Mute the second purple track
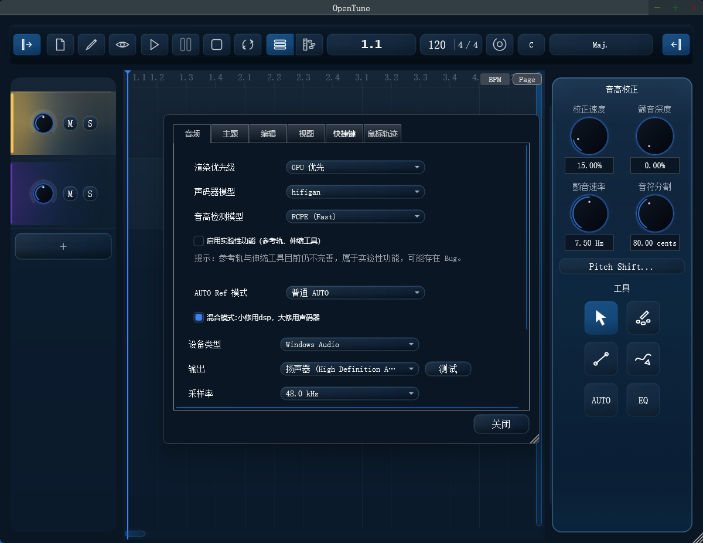703x543 pixels. pyautogui.click(x=70, y=194)
